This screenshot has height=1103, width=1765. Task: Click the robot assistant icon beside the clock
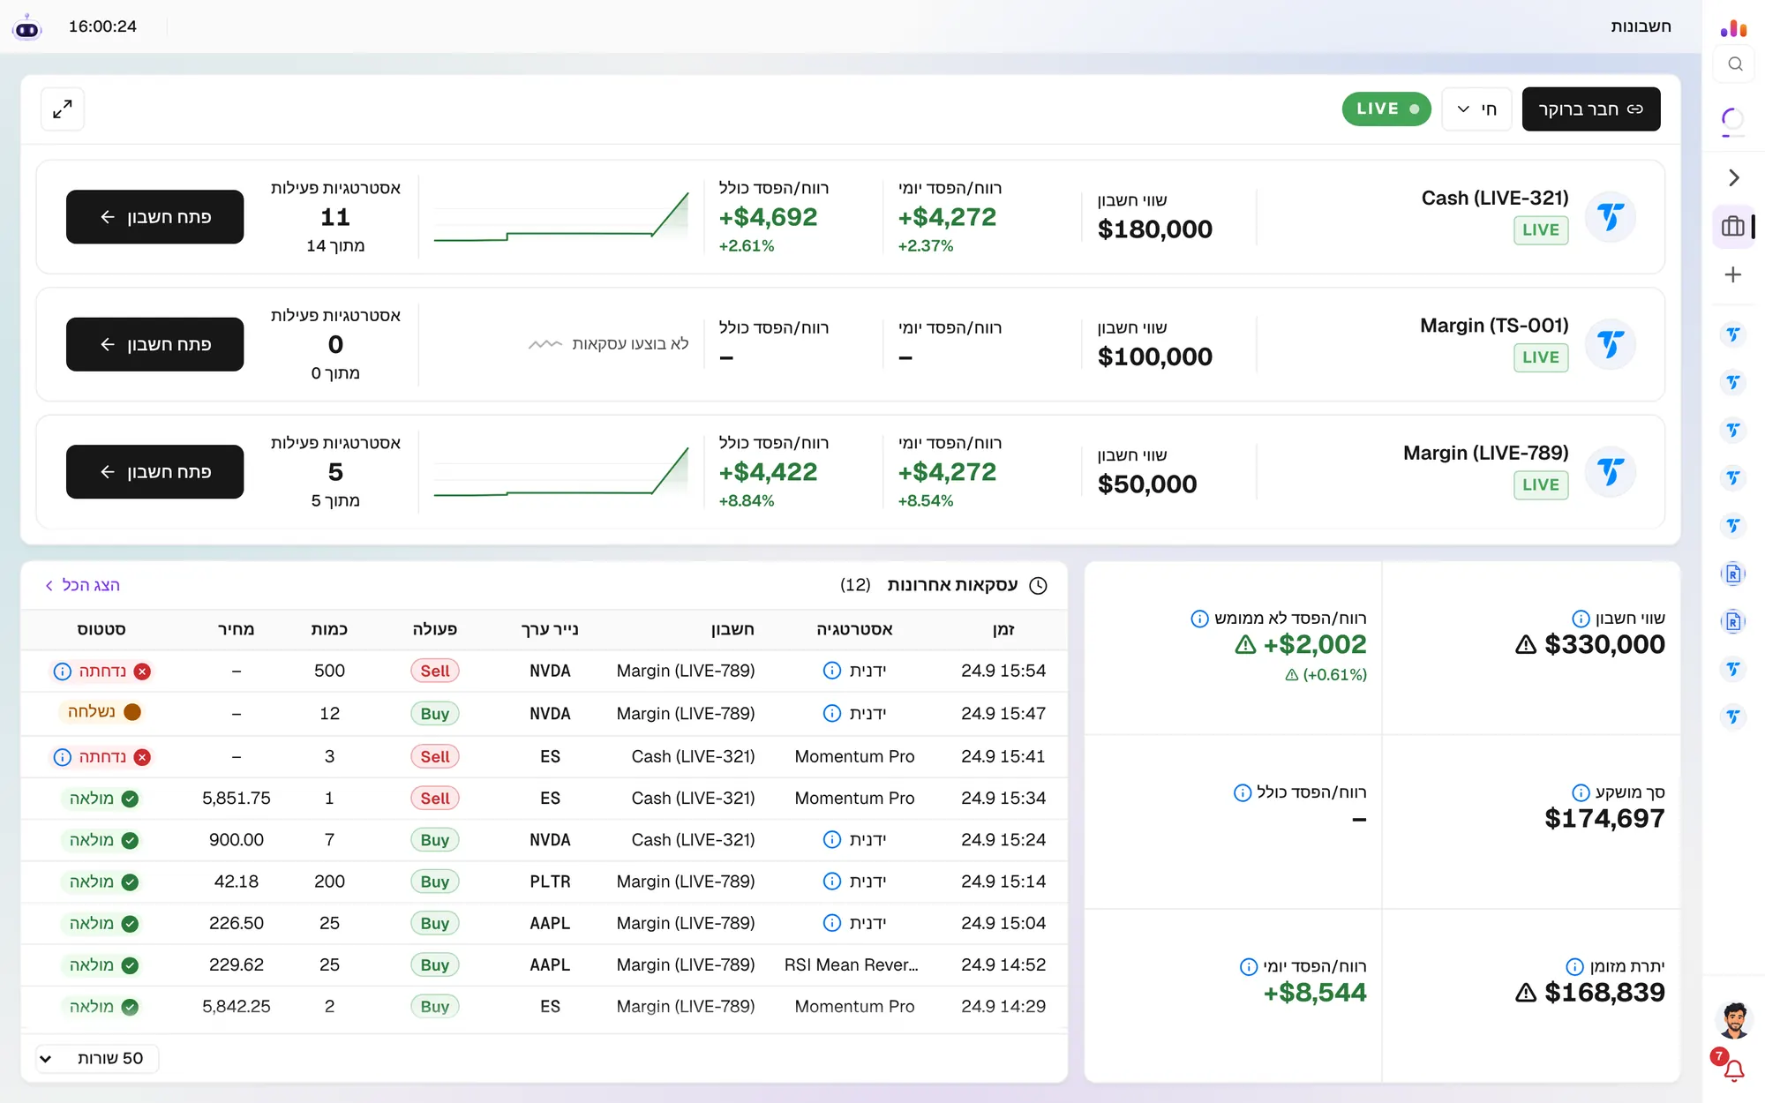pos(27,27)
